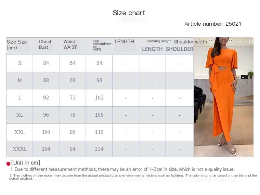
Task: Select the "Waist WAIST" column header
Action: click(70, 45)
